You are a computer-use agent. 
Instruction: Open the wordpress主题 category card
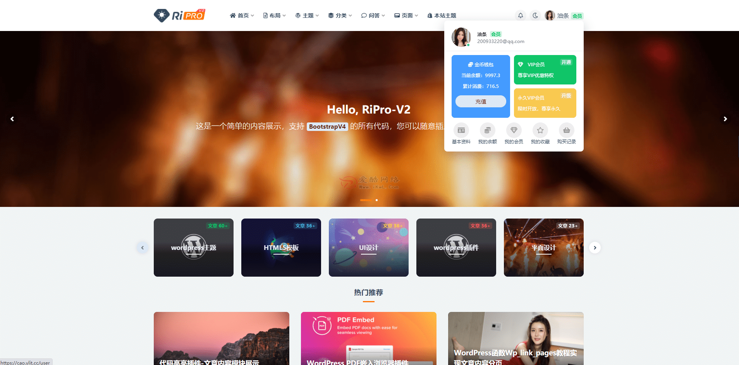point(194,248)
